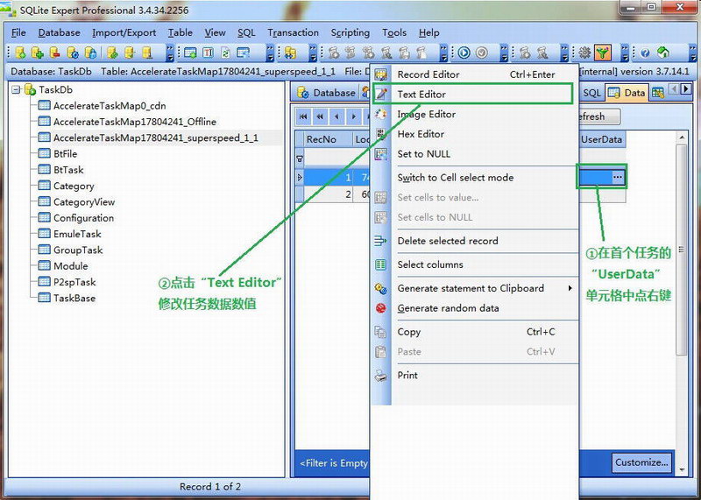Click the gear options icon in toolbar
The width and height of the screenshot is (701, 500).
point(584,53)
